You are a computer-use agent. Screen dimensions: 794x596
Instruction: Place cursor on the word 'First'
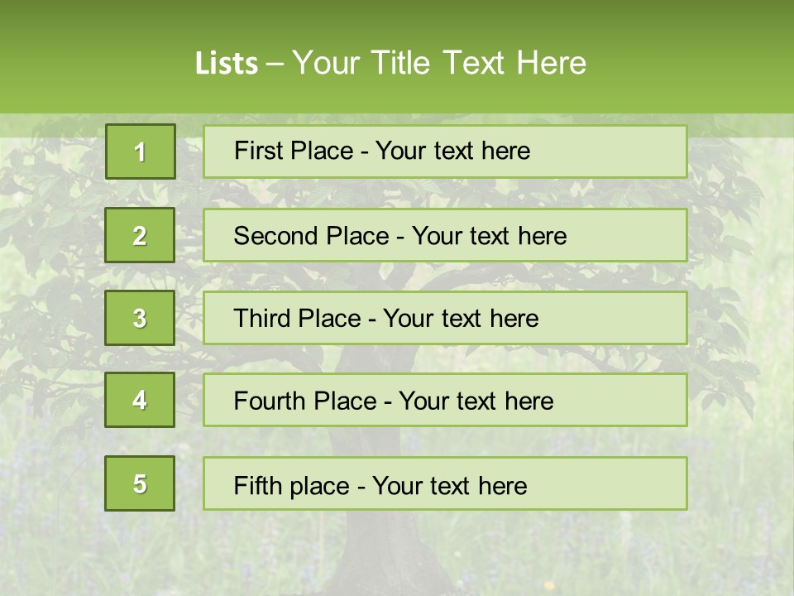point(257,151)
